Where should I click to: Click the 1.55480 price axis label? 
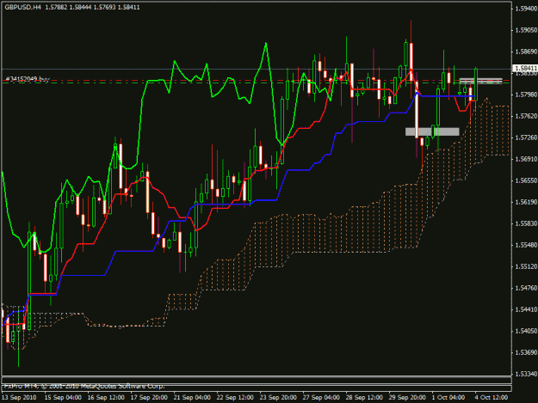(526, 245)
